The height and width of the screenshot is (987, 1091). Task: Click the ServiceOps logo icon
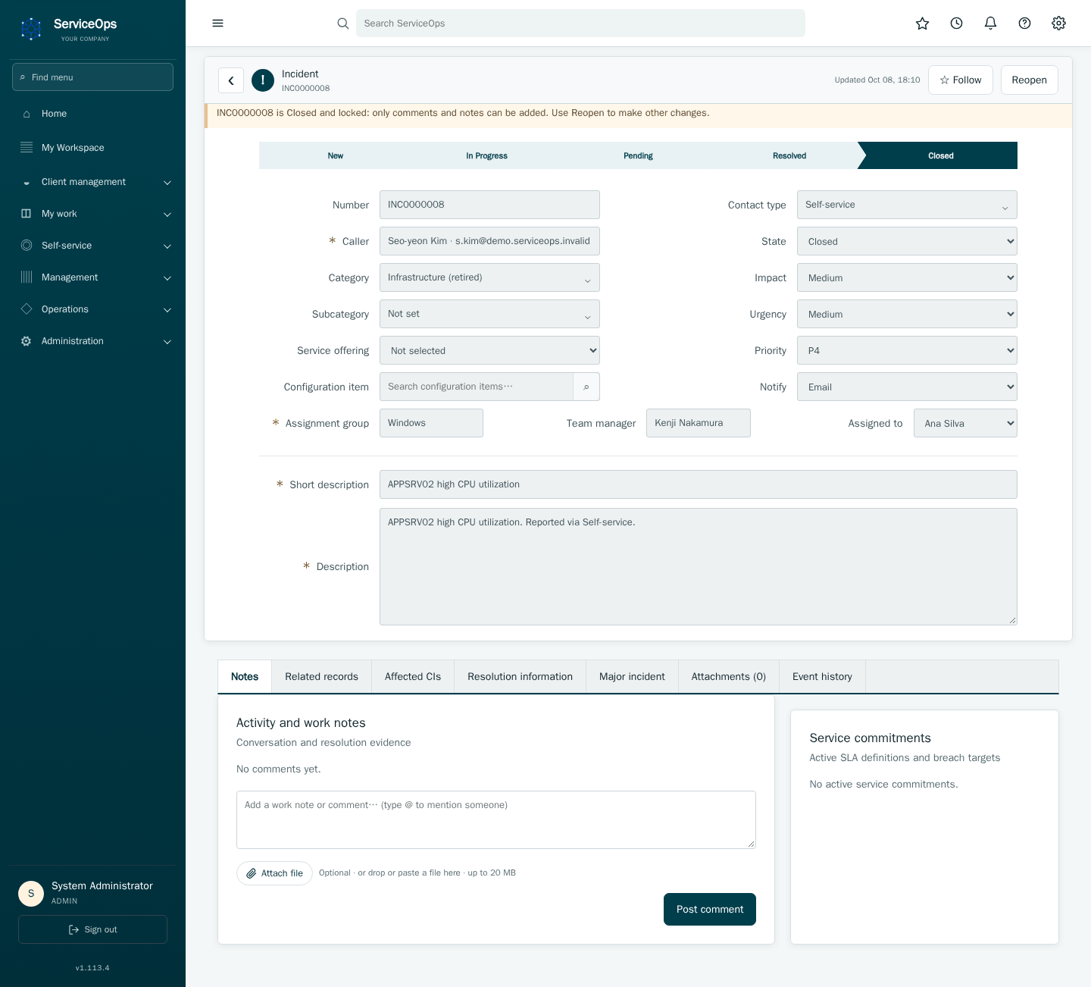click(x=31, y=29)
